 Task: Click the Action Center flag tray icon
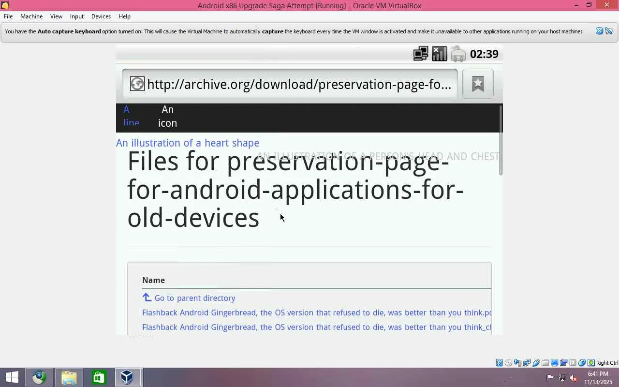[x=550, y=378]
